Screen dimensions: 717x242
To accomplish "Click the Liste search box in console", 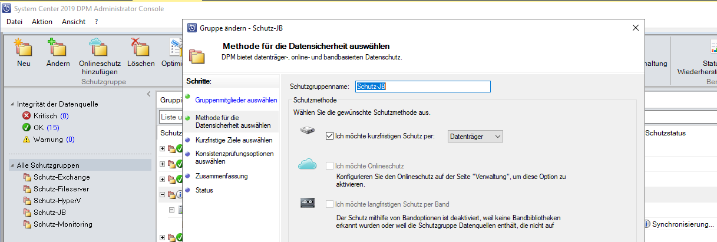I will (171, 118).
